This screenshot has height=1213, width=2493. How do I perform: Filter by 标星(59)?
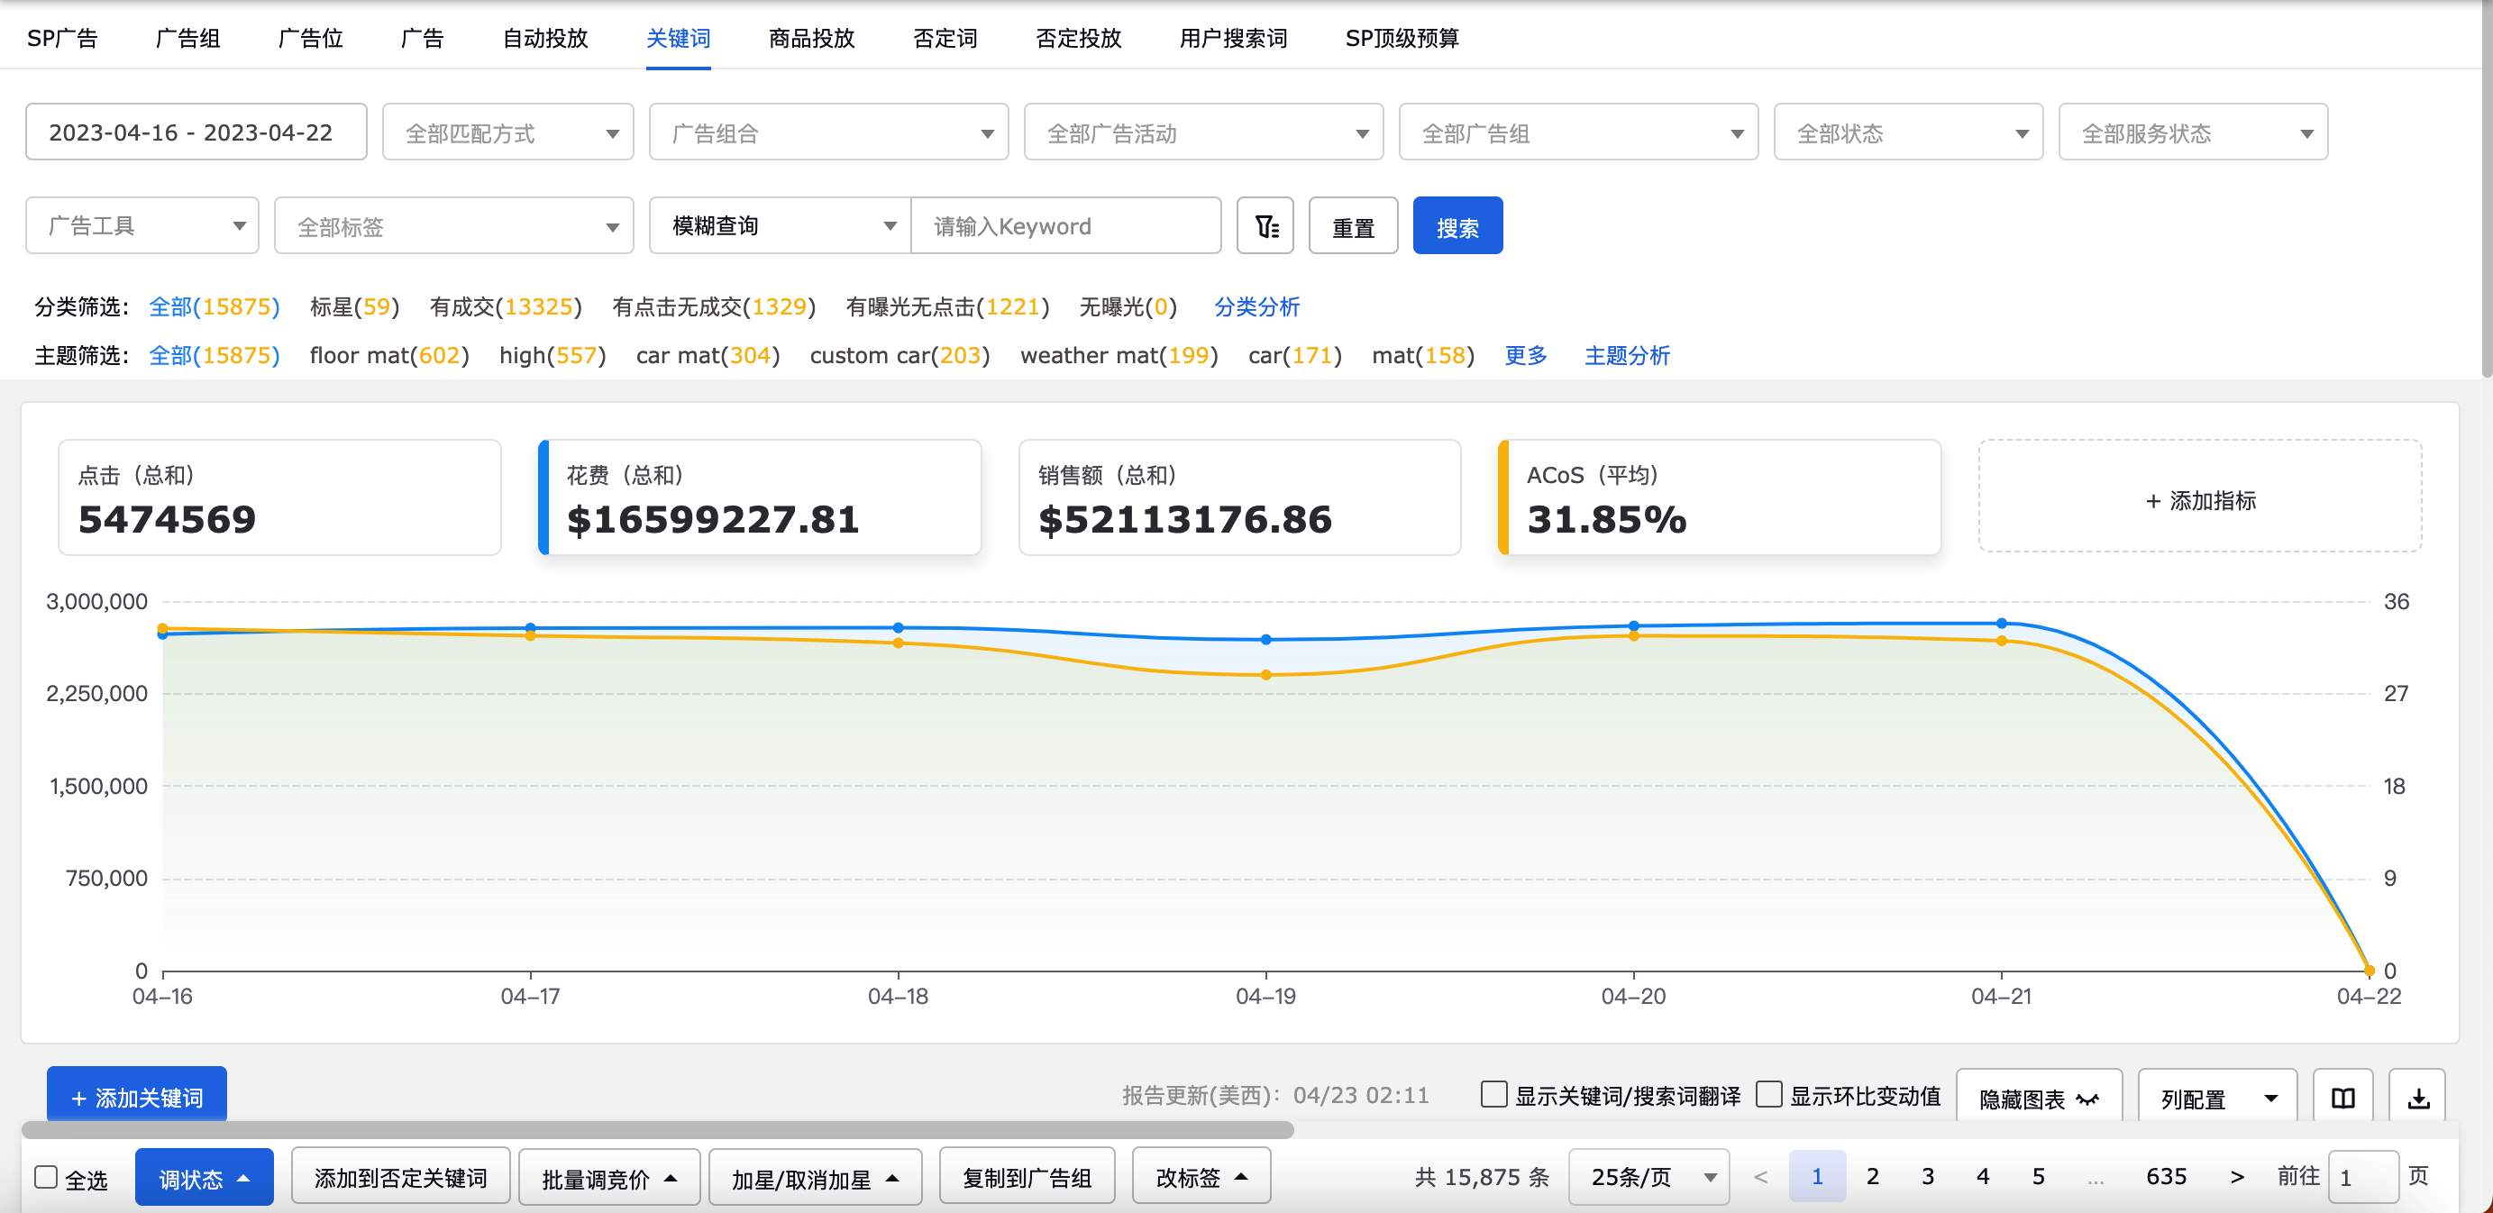click(x=354, y=306)
